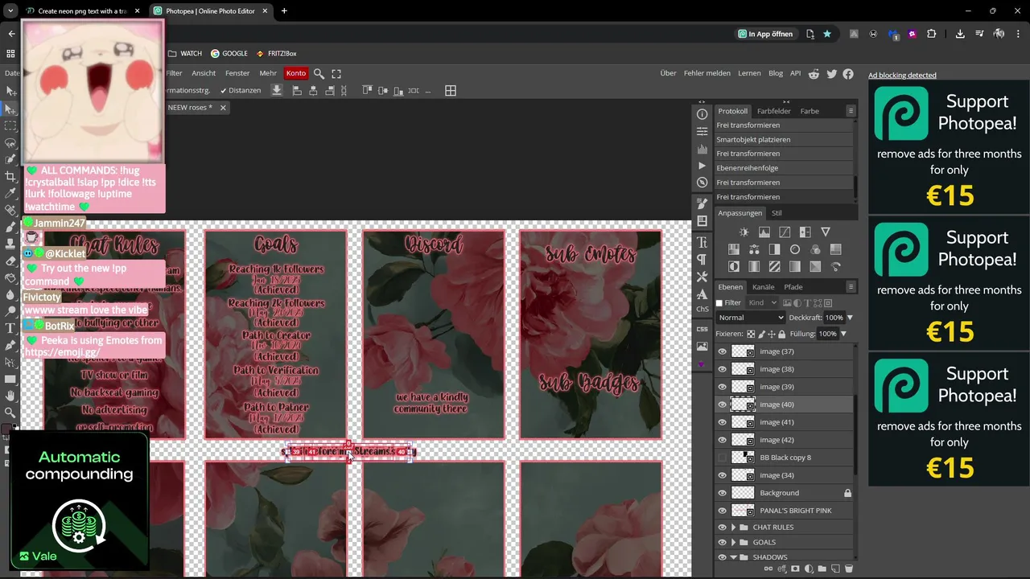
Task: Open the Ansicht menu
Action: point(204,73)
